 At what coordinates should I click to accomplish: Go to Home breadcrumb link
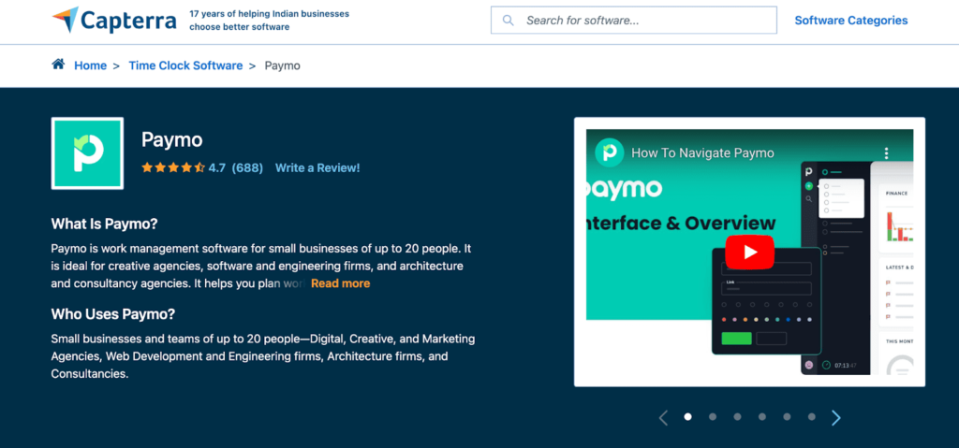(91, 65)
